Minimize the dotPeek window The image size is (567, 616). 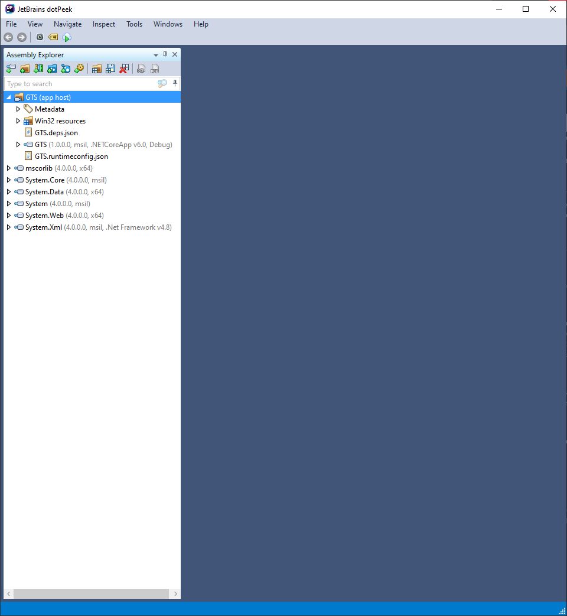(499, 9)
